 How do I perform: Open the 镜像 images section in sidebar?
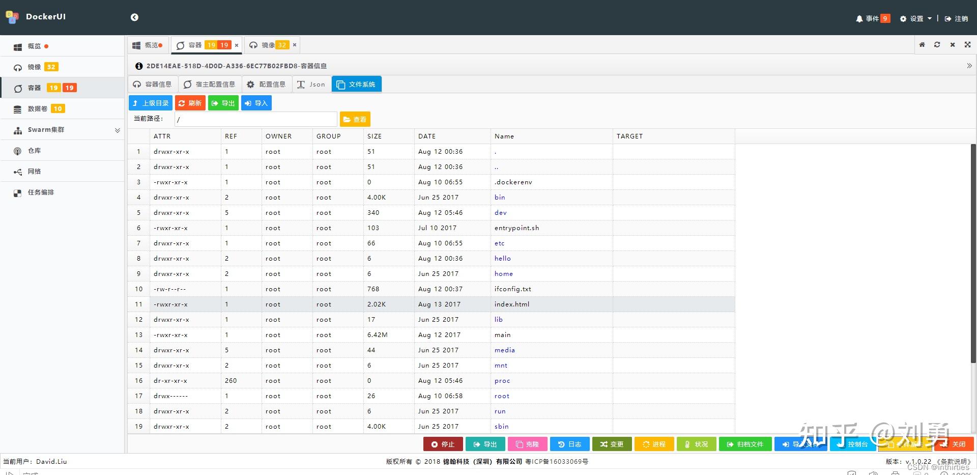(34, 66)
